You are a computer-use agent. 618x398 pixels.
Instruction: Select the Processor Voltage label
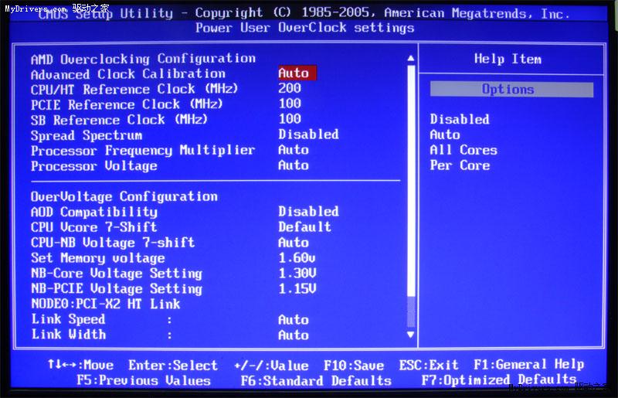[x=93, y=166]
